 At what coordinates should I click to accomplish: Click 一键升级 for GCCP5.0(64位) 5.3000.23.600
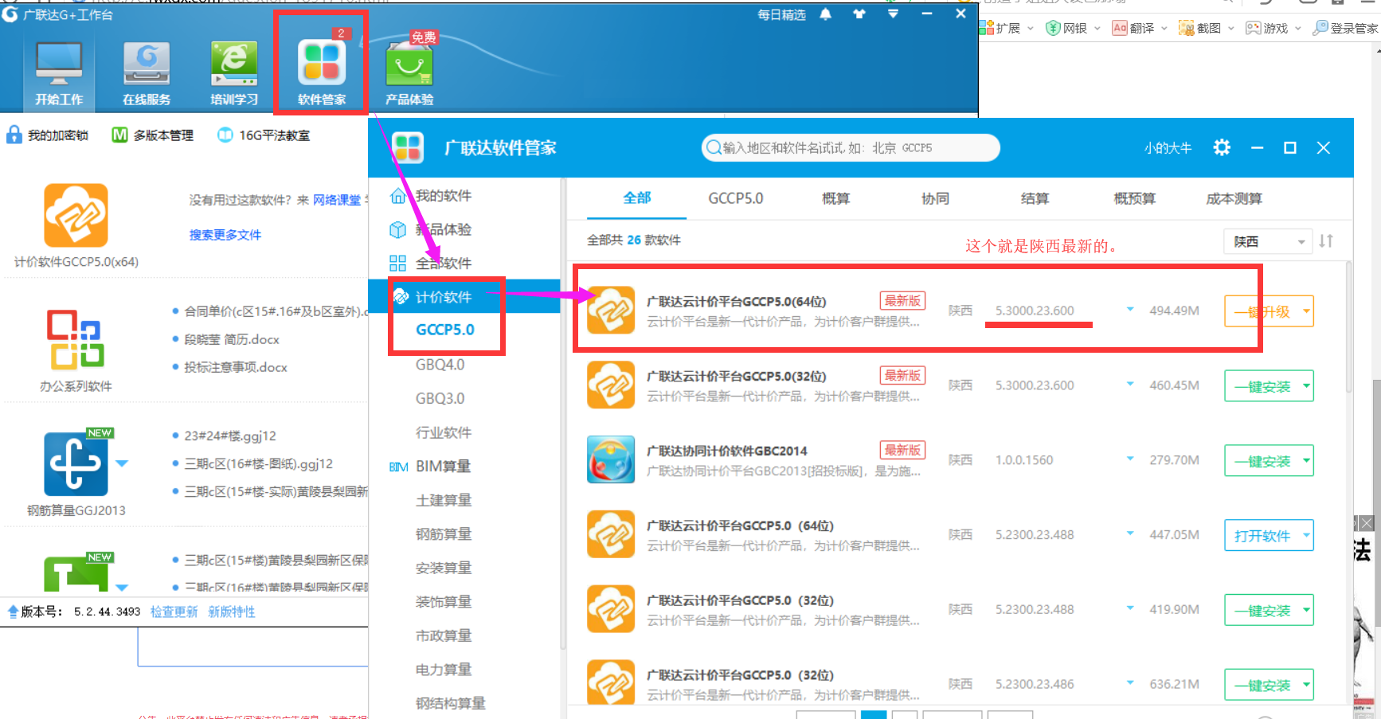[1262, 311]
